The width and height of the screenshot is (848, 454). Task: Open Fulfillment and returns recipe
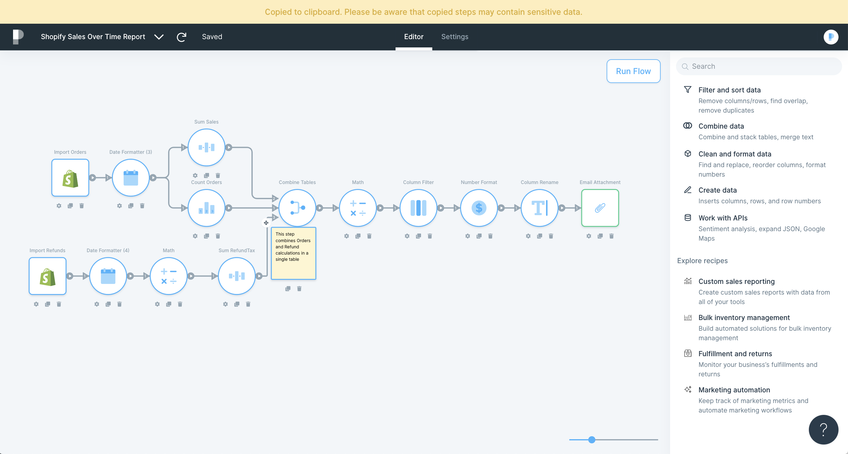tap(757, 364)
